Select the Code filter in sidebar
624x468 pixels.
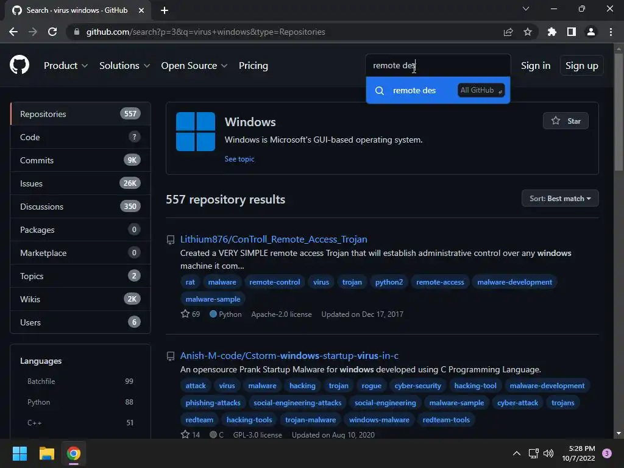pyautogui.click(x=80, y=137)
